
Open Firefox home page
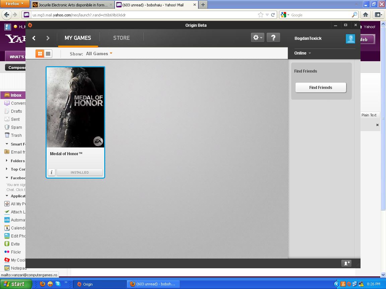tap(366, 15)
